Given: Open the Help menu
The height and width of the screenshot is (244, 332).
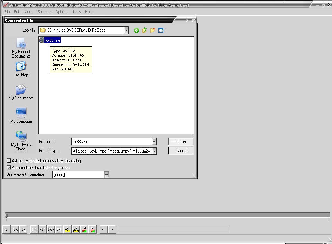Looking at the screenshot, I should coord(89,12).
